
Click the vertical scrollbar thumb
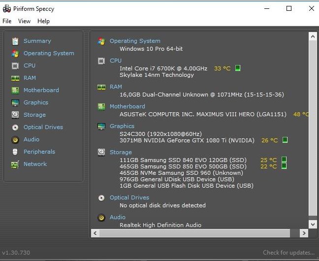pyautogui.click(x=313, y=128)
